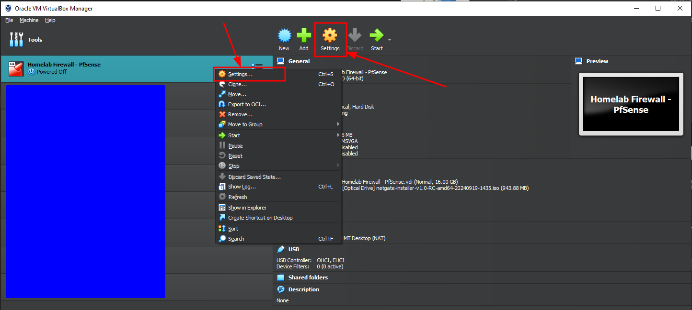The height and width of the screenshot is (310, 692).
Task: Click the netgate-installer ISO optical drive line
Action: click(436, 188)
